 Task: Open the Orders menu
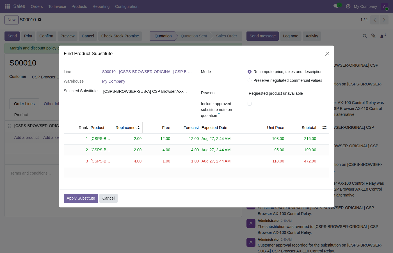coord(37,6)
